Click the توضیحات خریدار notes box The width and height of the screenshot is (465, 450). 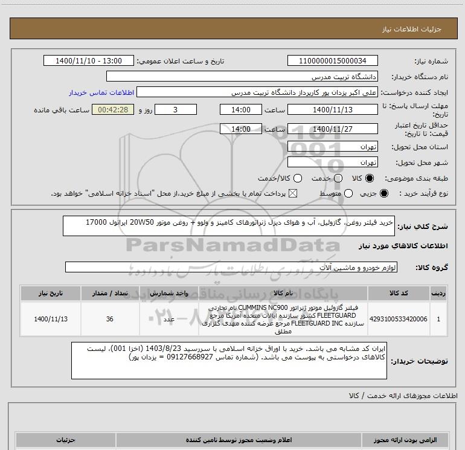(229, 361)
